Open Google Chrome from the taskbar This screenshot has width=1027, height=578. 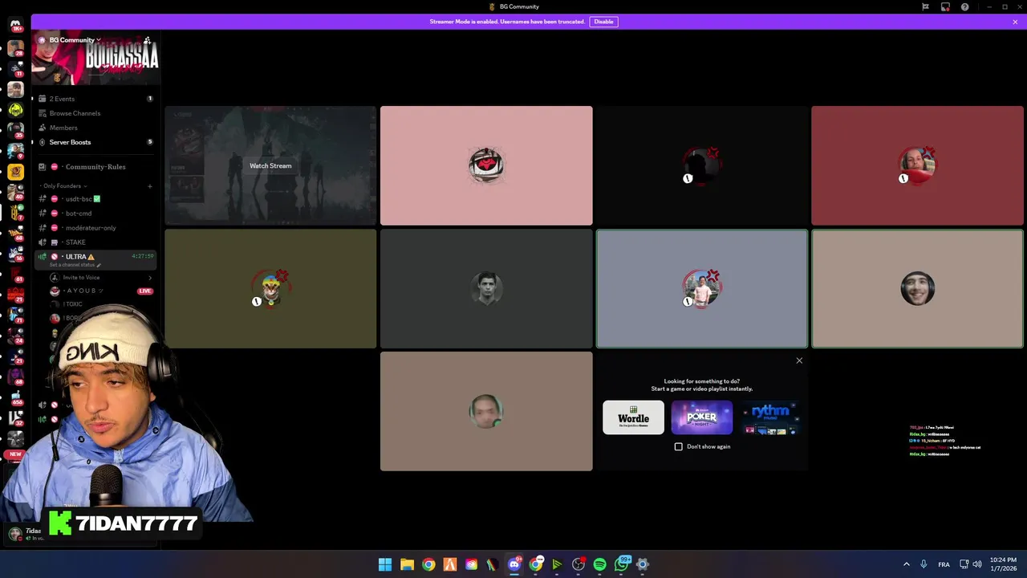428,564
